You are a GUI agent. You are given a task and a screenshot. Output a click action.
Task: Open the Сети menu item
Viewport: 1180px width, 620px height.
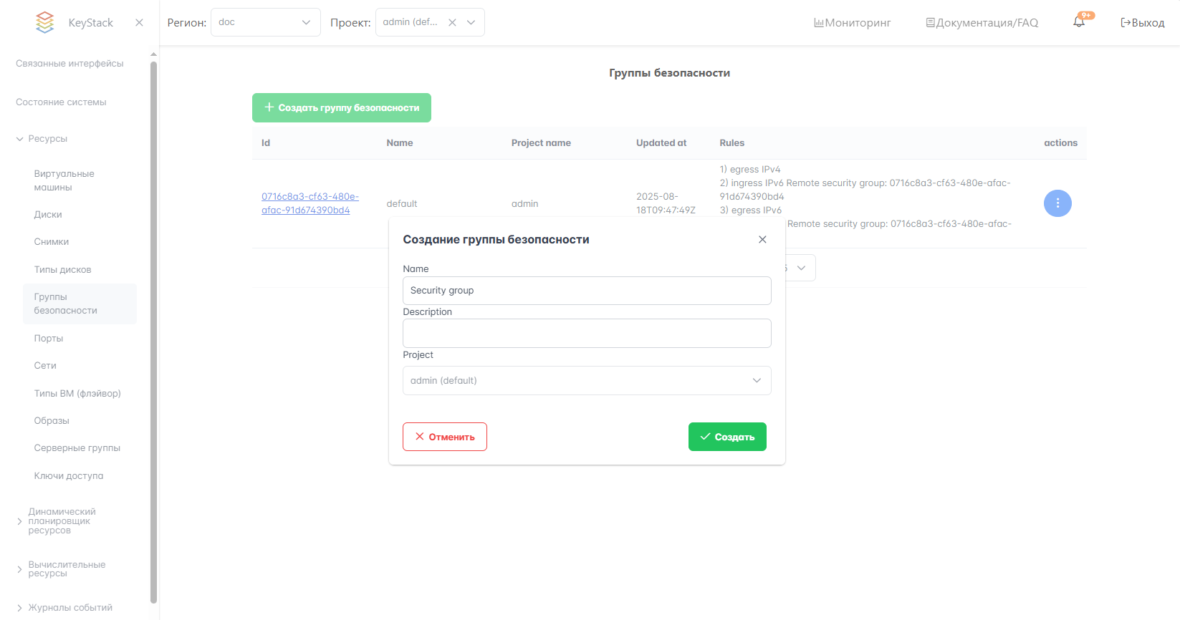pos(45,366)
